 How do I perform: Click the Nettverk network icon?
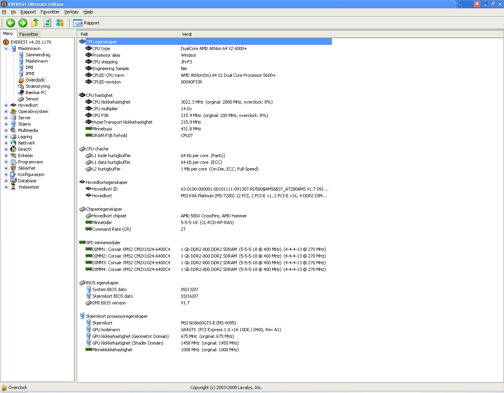(x=13, y=143)
